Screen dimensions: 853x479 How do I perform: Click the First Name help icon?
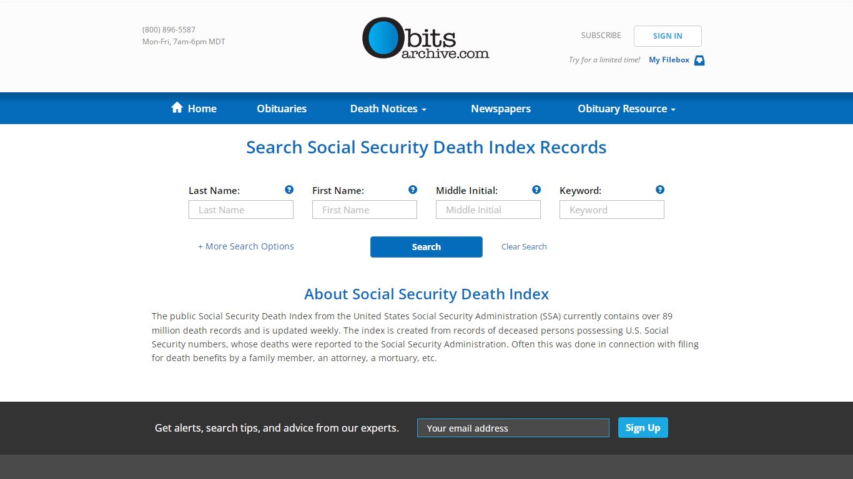[413, 189]
